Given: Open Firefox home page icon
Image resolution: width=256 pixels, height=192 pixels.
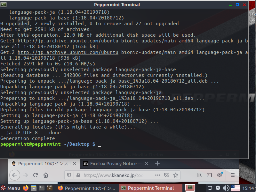Looking at the screenshot, I should (46, 175).
